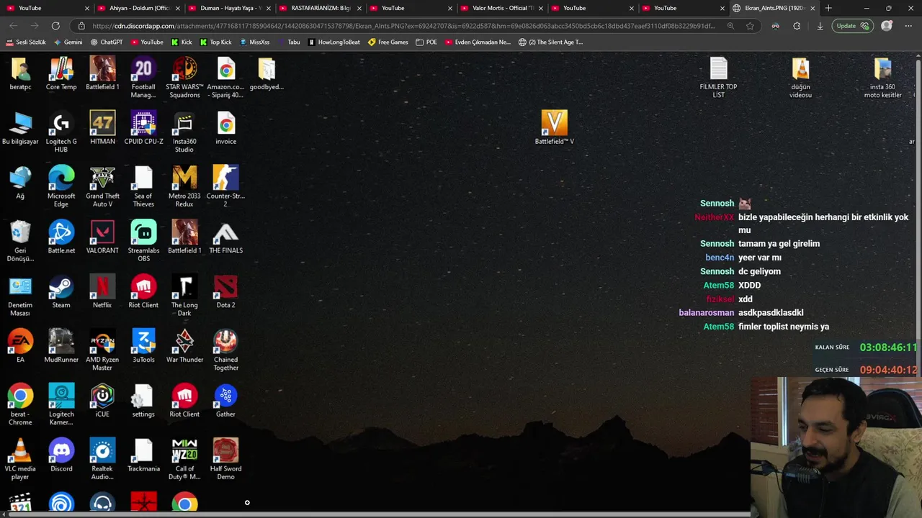
Task: Expand the POE bookmarks folder
Action: click(426, 42)
